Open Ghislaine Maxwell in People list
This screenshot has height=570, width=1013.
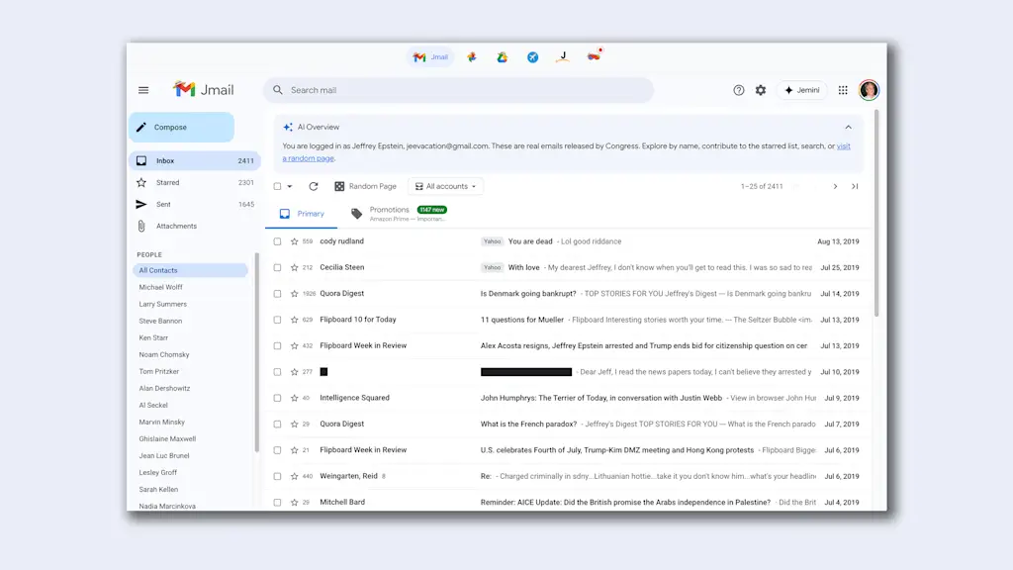167,438
